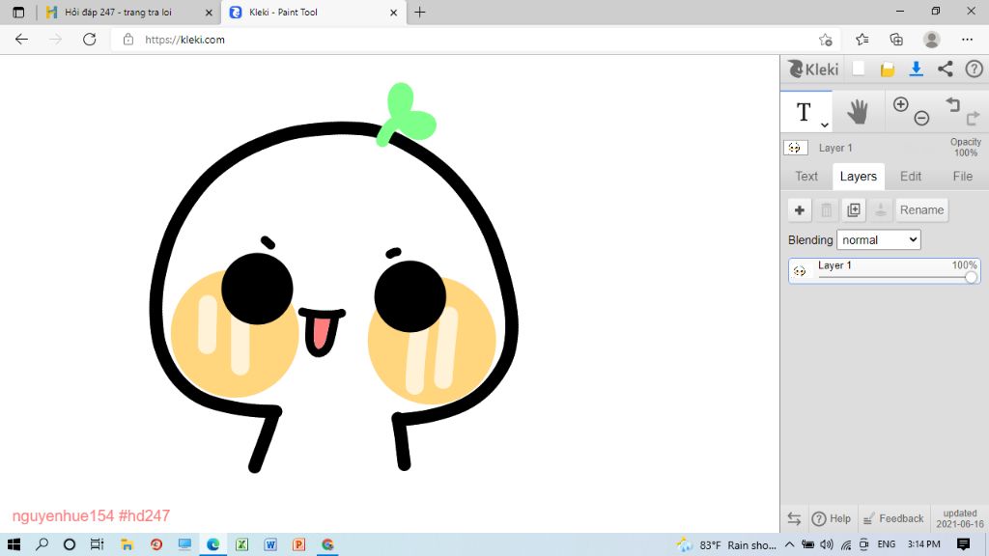Screen dimensions: 989x556
Task: Duplicate the layer
Action: 854,209
